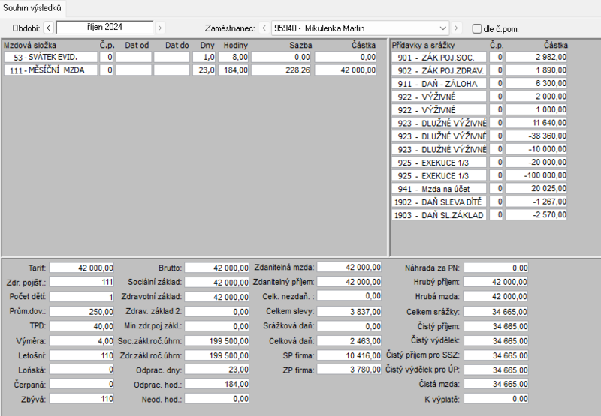601x416 pixels.
Task: Click the K výplatě field
Action: click(496, 399)
